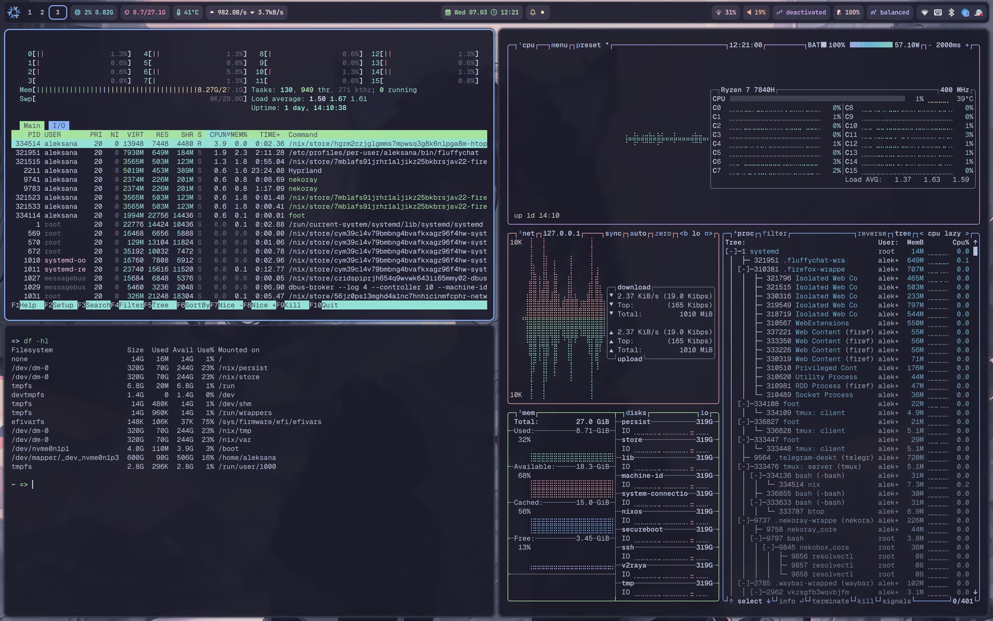
Task: Toggle reverse sorting in btop proc
Action: [871, 233]
